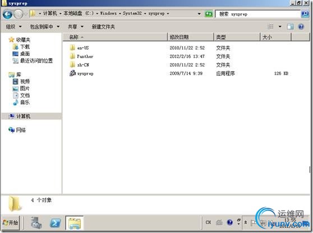The image size is (313, 233).
Task: Open the 包含到库中 menu
Action: point(44,26)
